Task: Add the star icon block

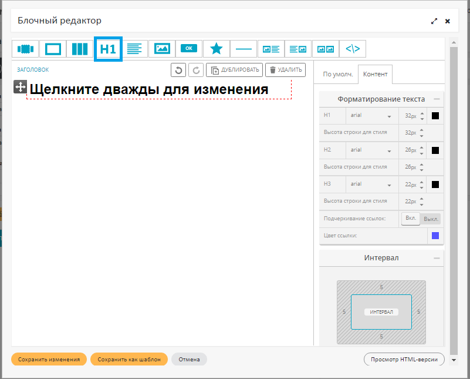Action: [x=216, y=49]
